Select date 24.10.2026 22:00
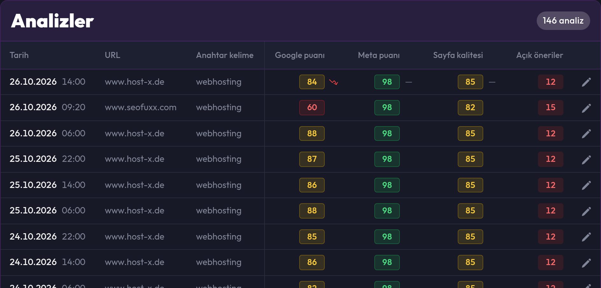This screenshot has height=288, width=601. click(x=47, y=237)
